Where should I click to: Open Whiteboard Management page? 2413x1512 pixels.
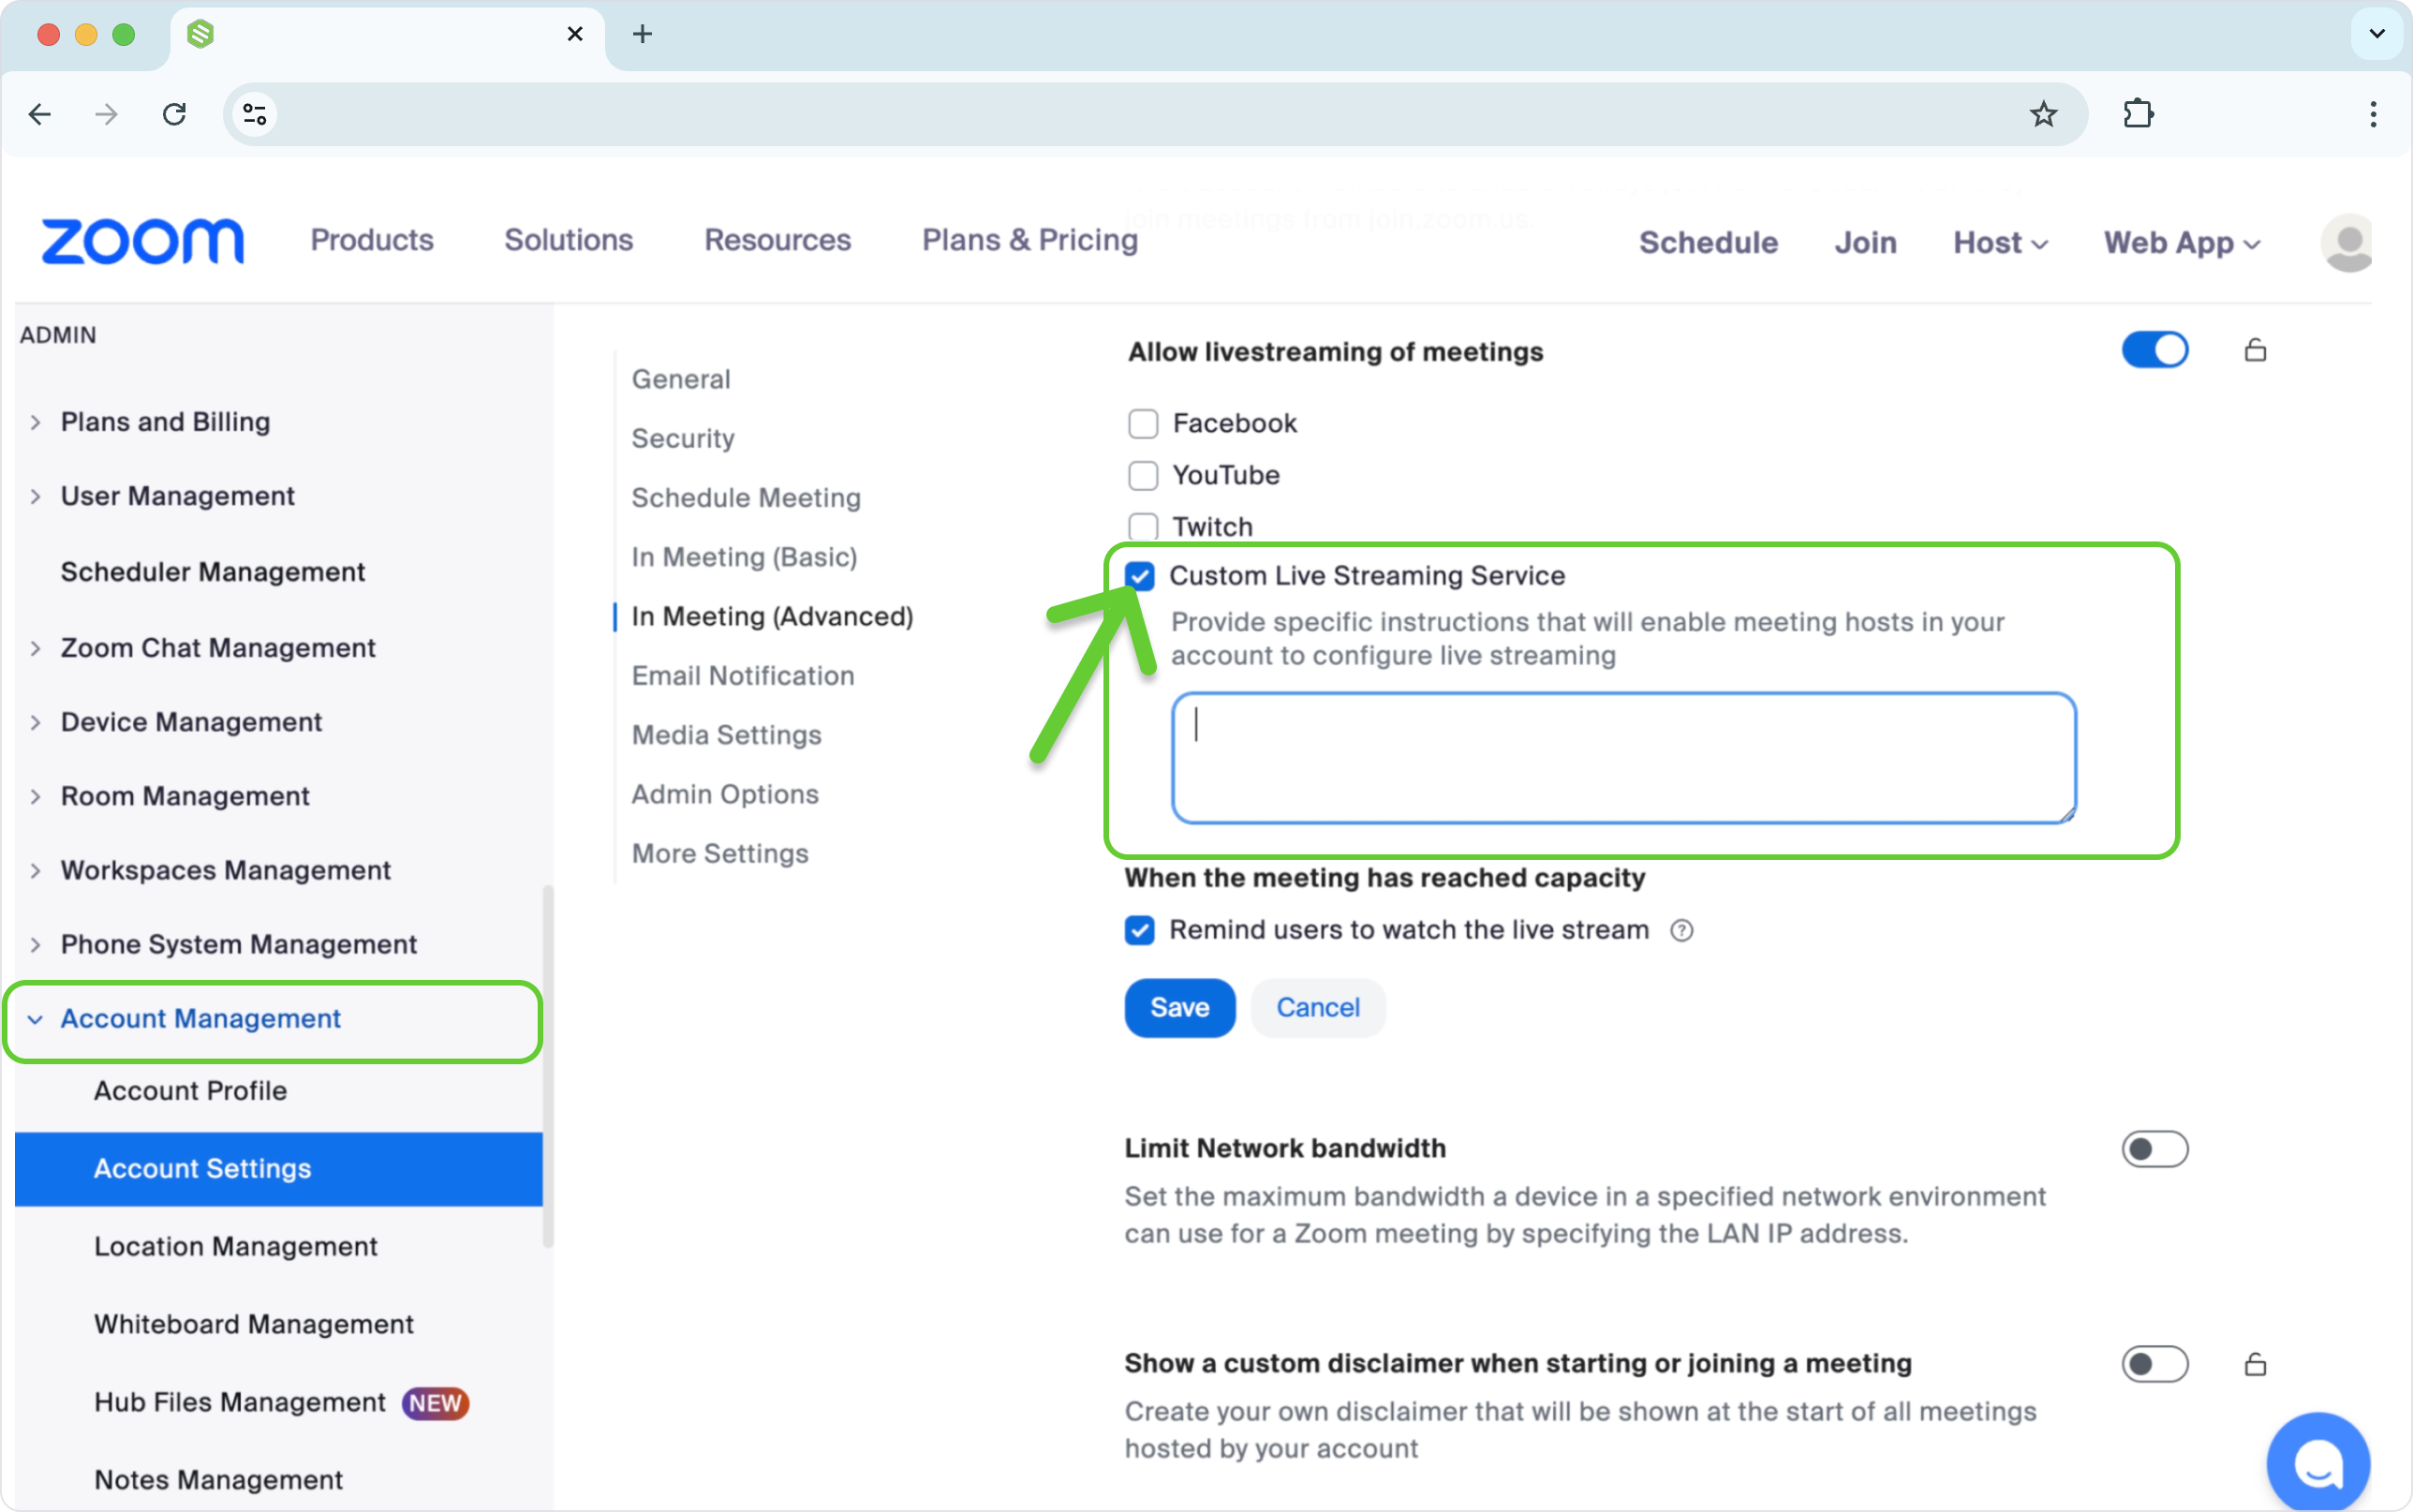pyautogui.click(x=254, y=1325)
